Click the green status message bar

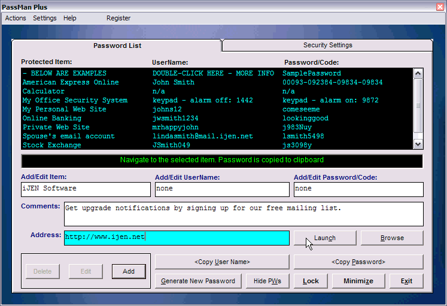point(222,161)
